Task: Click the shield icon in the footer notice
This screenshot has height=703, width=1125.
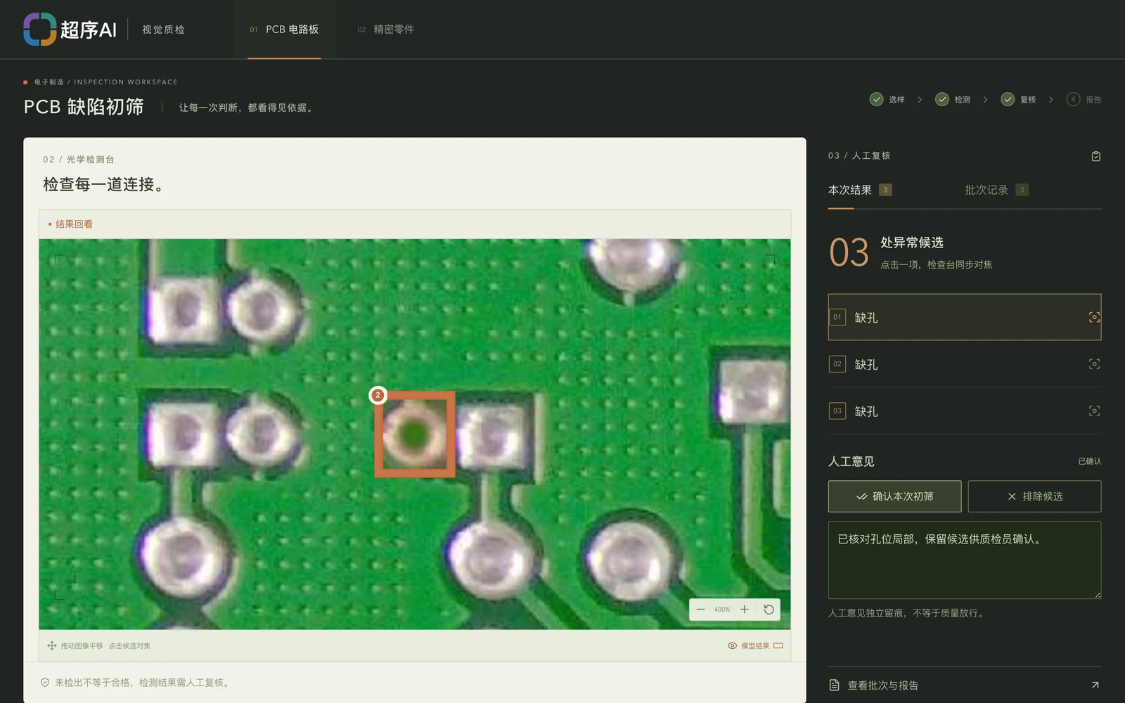Action: pos(45,683)
